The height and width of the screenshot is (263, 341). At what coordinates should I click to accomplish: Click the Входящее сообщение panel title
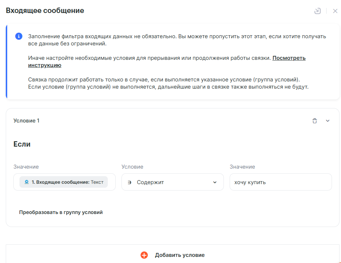(x=45, y=11)
